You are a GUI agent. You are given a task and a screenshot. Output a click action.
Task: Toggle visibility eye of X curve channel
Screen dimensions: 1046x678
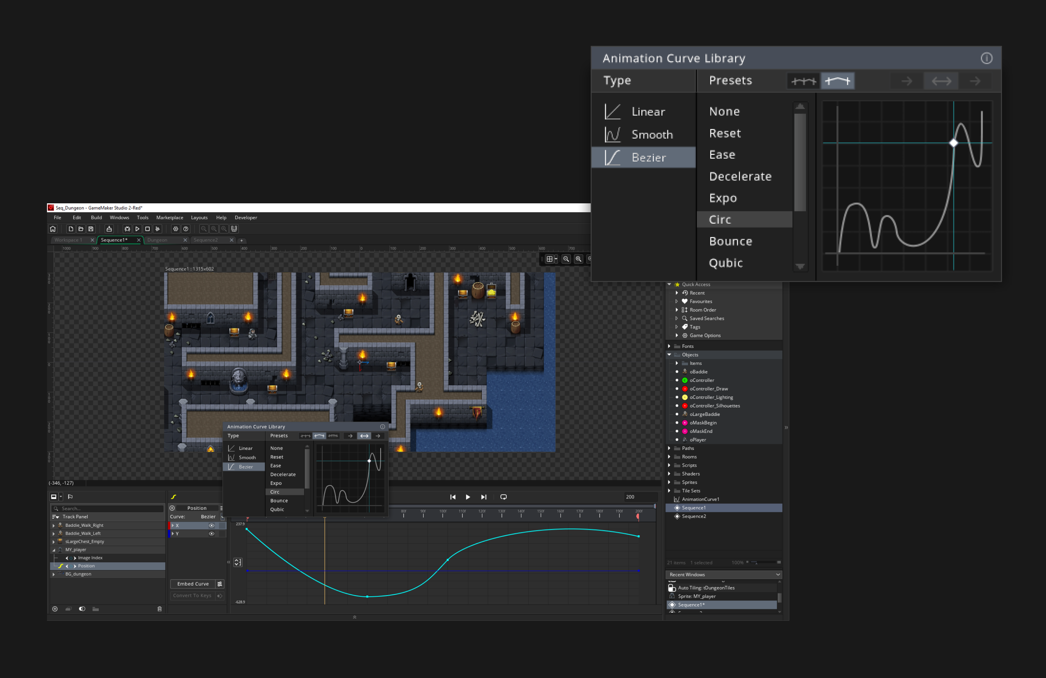212,526
